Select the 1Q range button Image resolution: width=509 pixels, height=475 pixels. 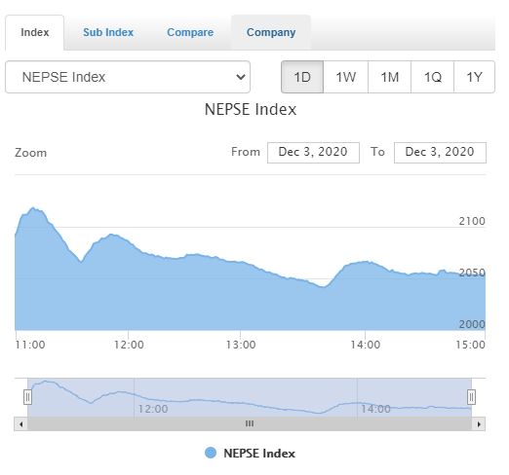pyautogui.click(x=432, y=77)
